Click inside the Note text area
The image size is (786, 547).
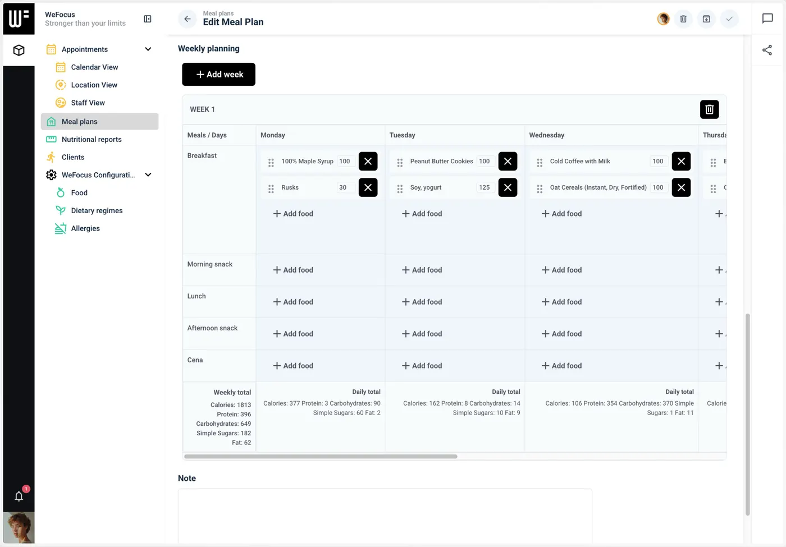pos(385,516)
